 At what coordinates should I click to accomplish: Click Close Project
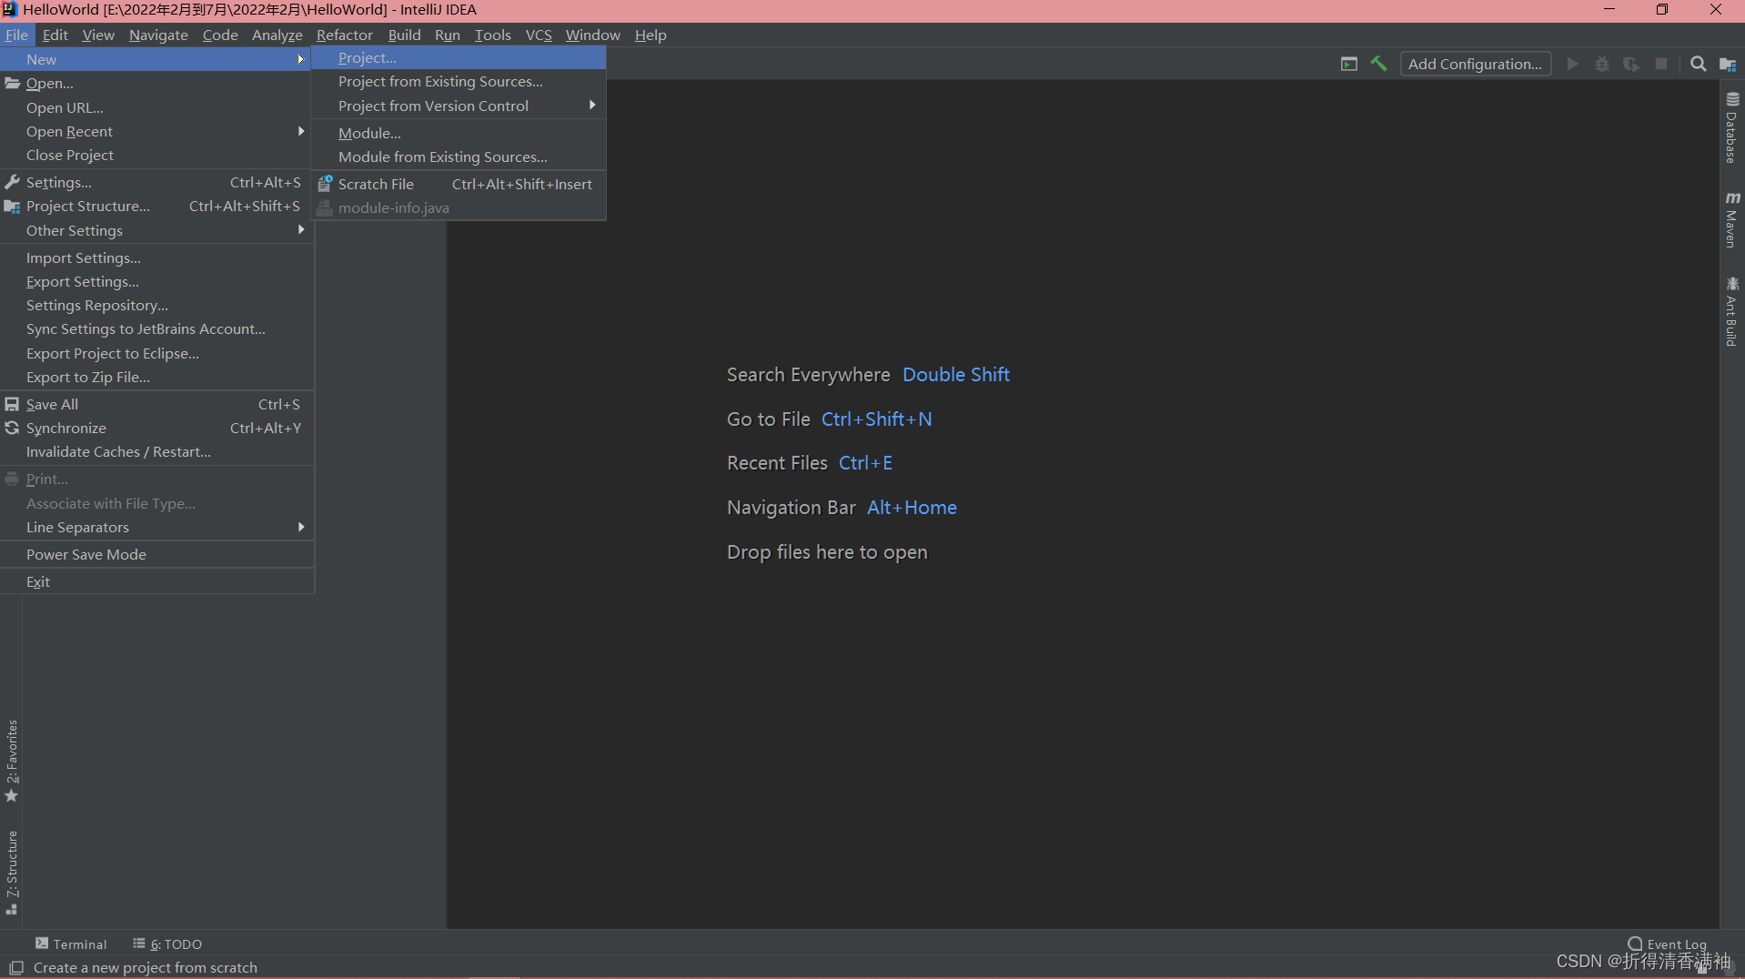click(156, 155)
